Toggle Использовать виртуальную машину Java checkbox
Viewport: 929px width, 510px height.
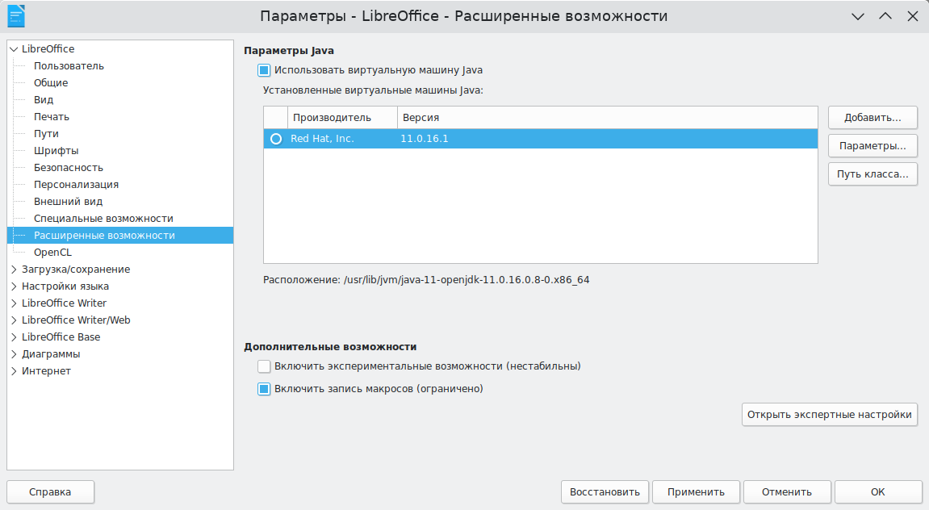pos(264,70)
